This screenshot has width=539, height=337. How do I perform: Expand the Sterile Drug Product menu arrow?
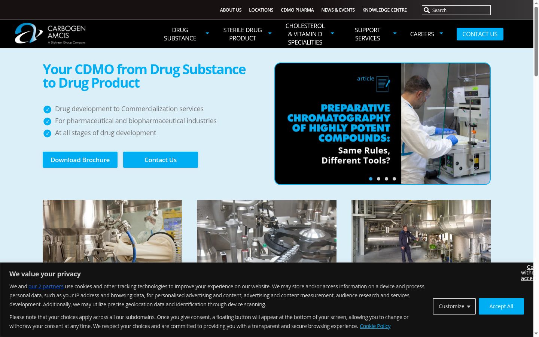(270, 33)
